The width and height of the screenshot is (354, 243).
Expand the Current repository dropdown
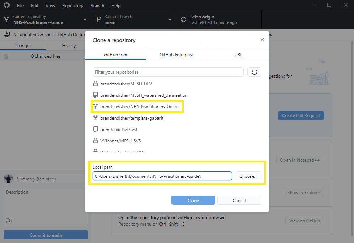click(85, 20)
